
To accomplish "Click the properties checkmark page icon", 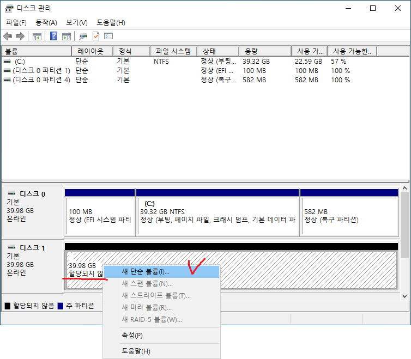I will coord(96,36).
